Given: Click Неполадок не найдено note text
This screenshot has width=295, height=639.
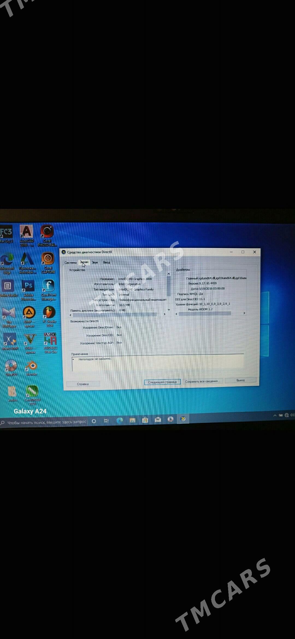Looking at the screenshot, I should [x=95, y=359].
